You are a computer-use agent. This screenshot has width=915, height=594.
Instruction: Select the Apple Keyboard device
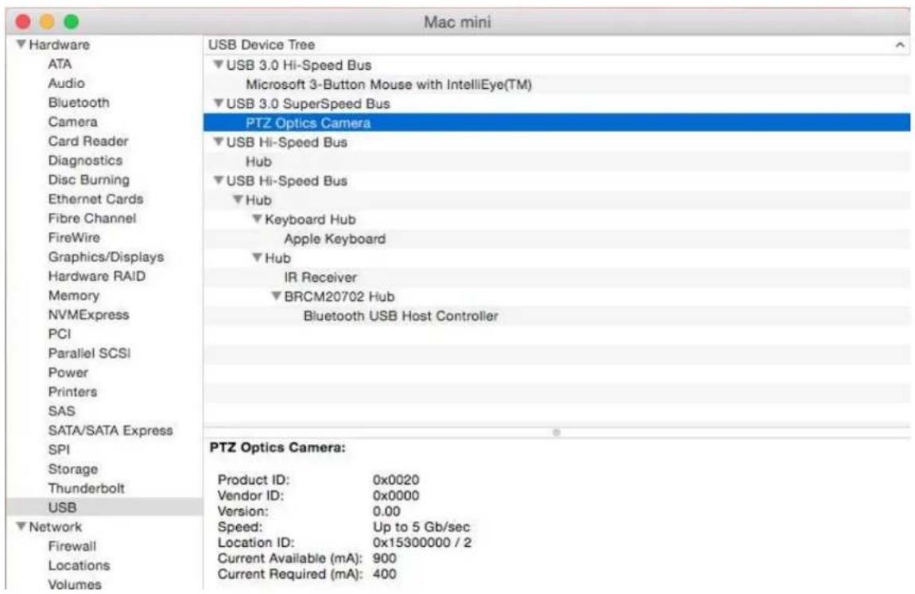335,239
